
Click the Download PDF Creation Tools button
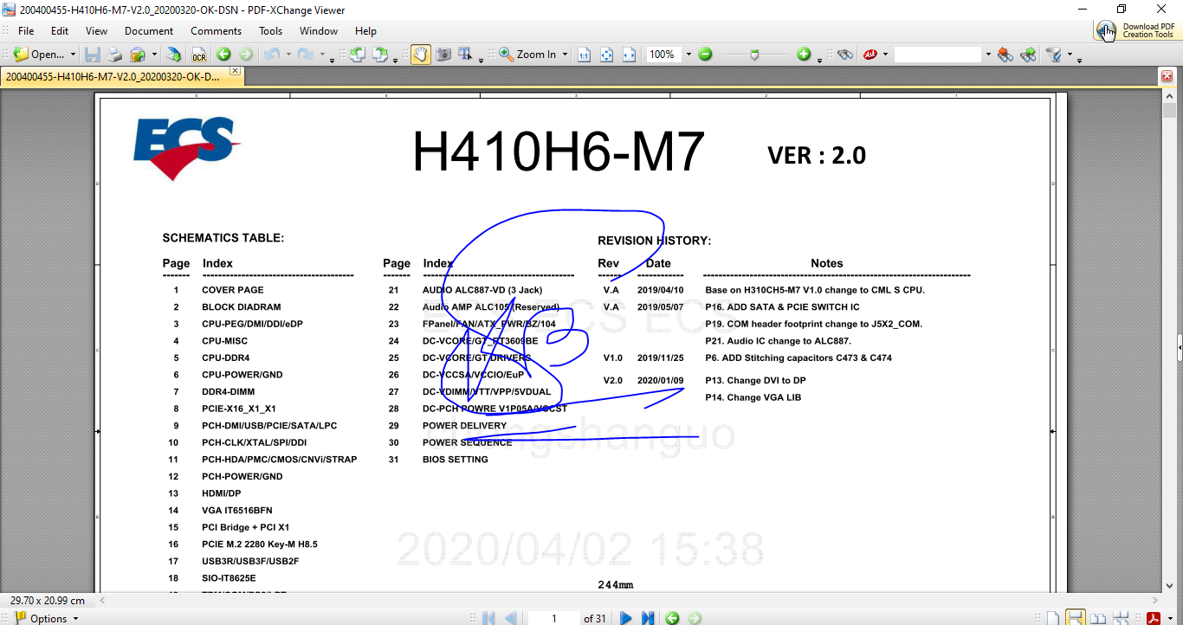pyautogui.click(x=1136, y=30)
